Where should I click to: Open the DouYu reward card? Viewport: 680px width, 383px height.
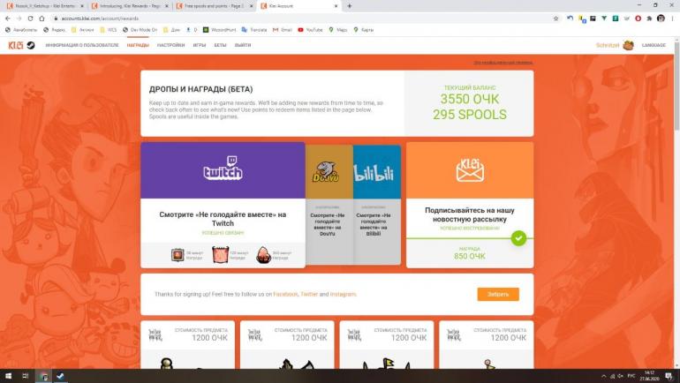tap(329, 205)
